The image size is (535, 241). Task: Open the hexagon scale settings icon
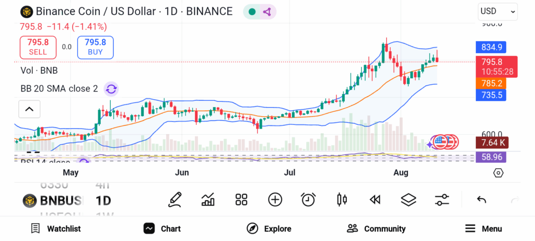498,173
